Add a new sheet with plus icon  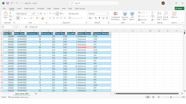click(36, 94)
